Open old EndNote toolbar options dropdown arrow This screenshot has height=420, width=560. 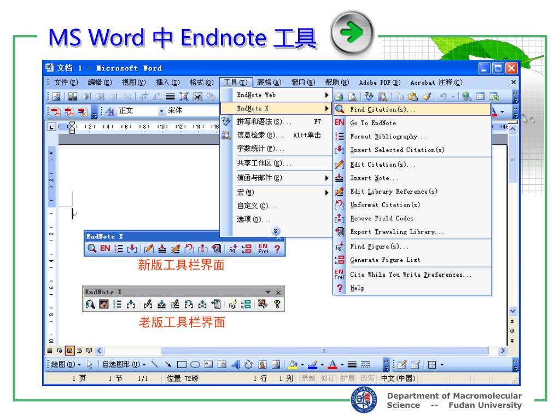[x=268, y=292]
